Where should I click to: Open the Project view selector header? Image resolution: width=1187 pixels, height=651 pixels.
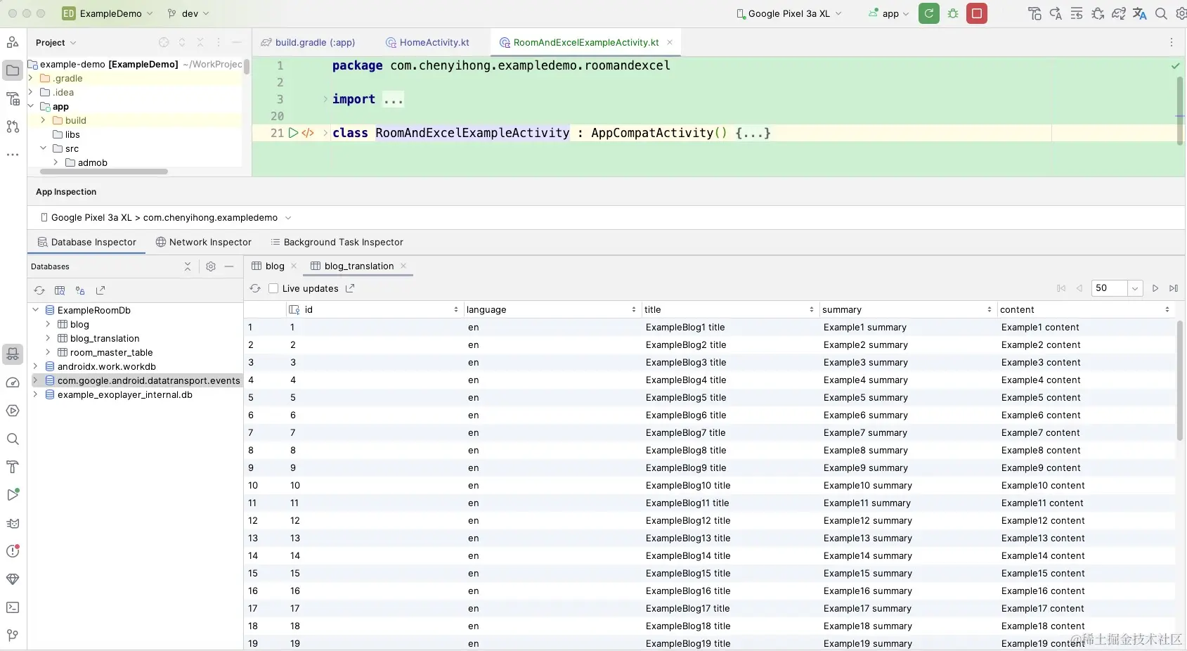pyautogui.click(x=56, y=42)
